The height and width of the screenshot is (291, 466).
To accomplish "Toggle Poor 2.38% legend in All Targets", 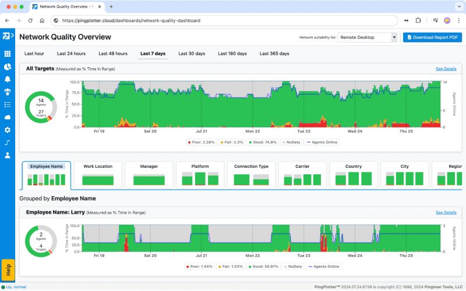I will click(201, 142).
